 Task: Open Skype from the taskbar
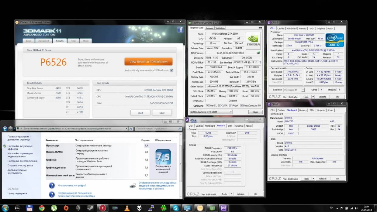[x=176, y=208]
